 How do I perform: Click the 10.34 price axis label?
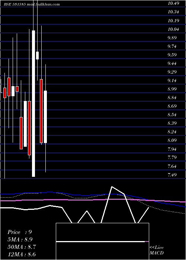173,12
